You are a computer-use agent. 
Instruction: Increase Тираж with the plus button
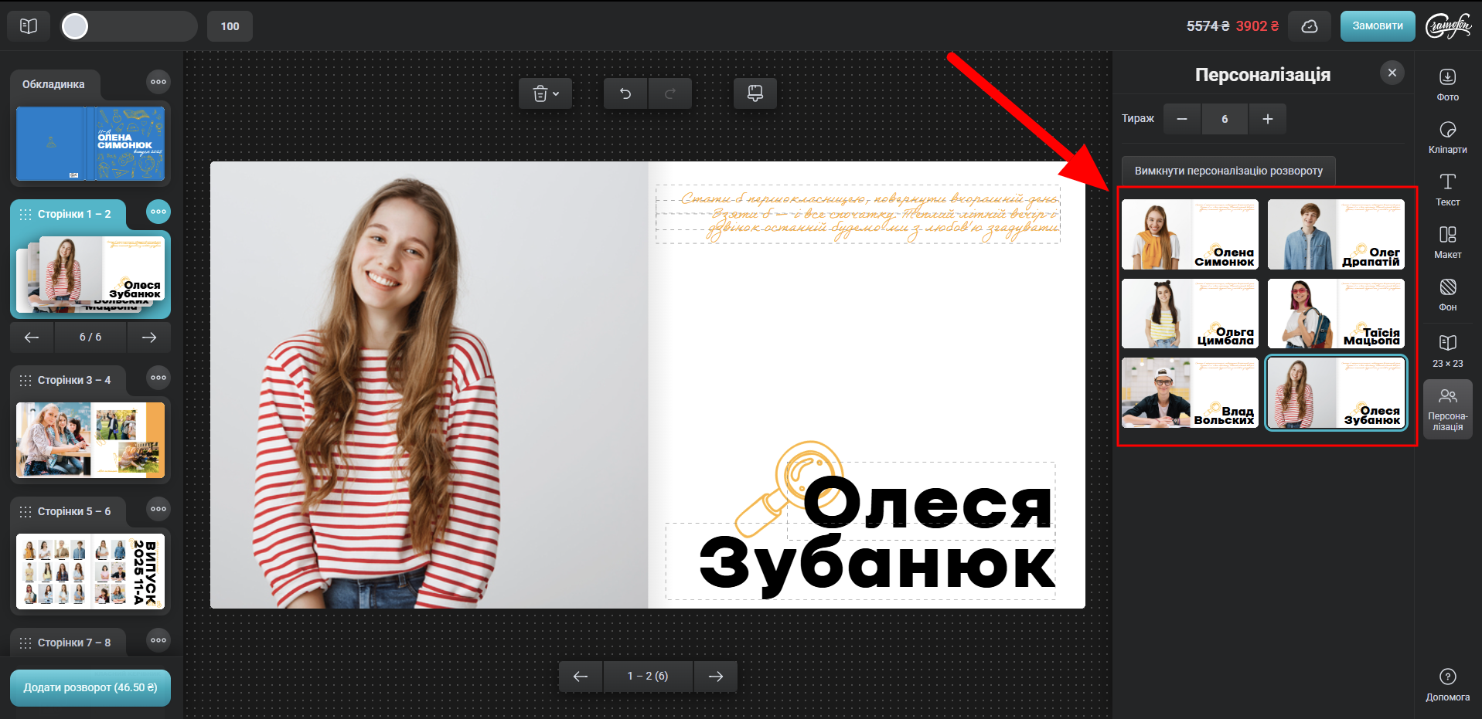pyautogui.click(x=1267, y=119)
